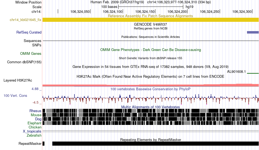The width and height of the screenshot is (259, 150).
Task: Select the long black RepeatMasker element
Action: [155, 143]
